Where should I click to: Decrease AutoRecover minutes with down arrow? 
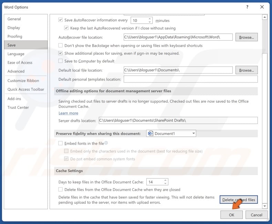coord(150,22)
